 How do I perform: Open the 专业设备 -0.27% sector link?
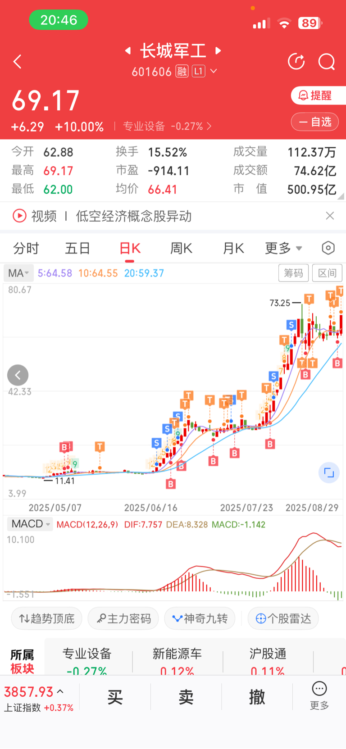pyautogui.click(x=167, y=127)
